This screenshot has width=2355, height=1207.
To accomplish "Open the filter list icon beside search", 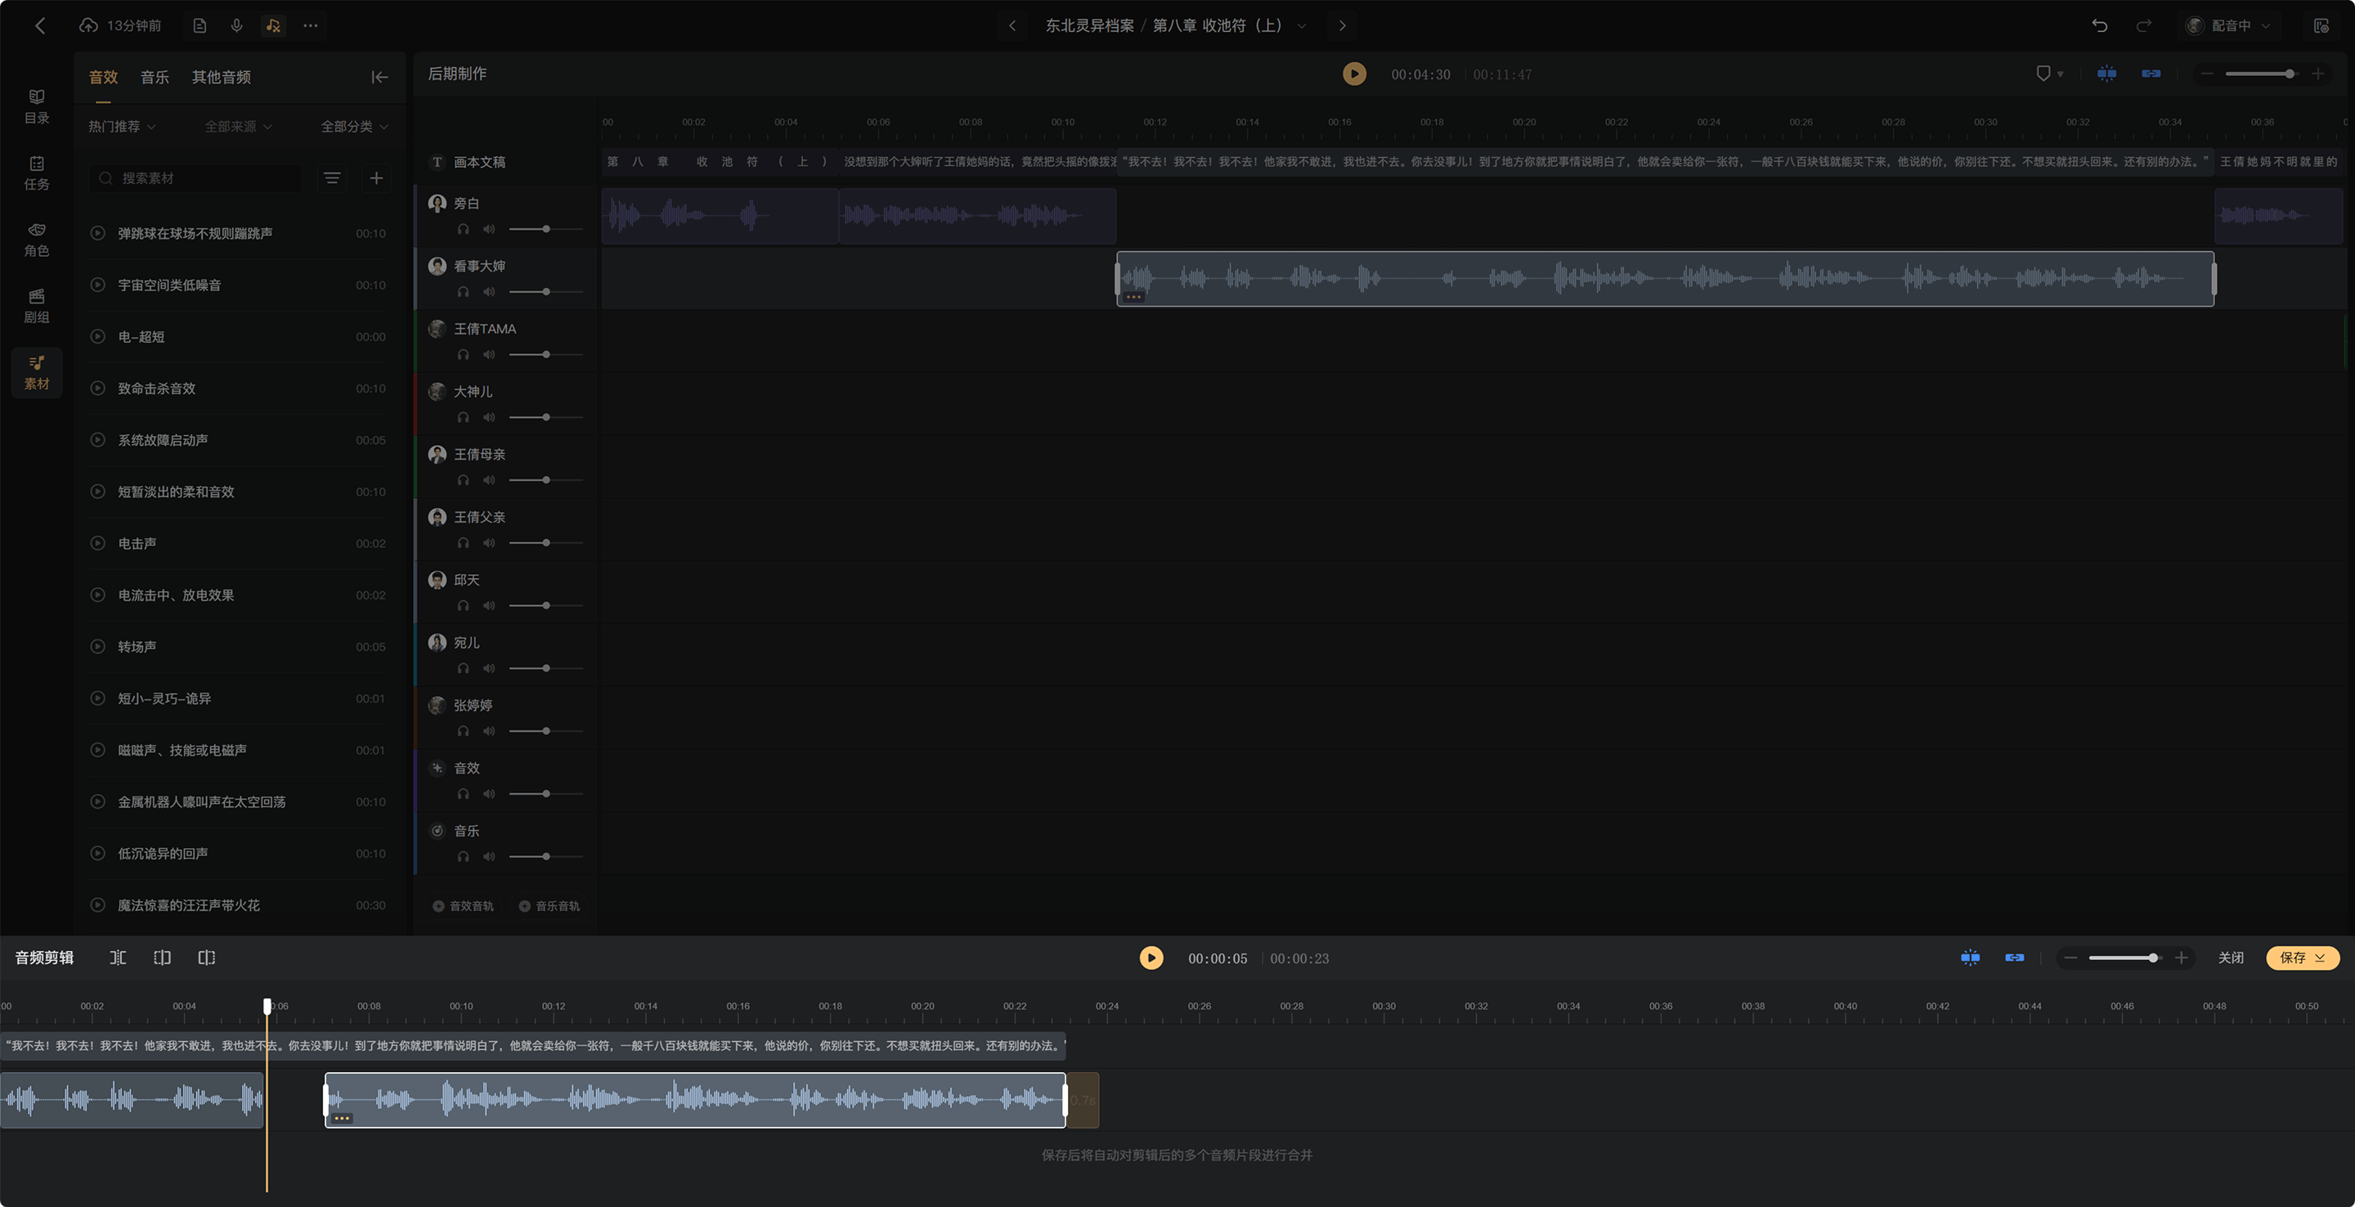I will click(332, 178).
